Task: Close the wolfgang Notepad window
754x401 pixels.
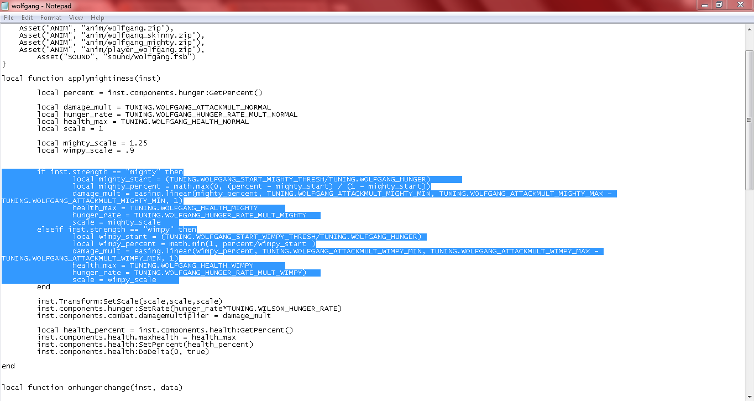Action: tap(739, 4)
